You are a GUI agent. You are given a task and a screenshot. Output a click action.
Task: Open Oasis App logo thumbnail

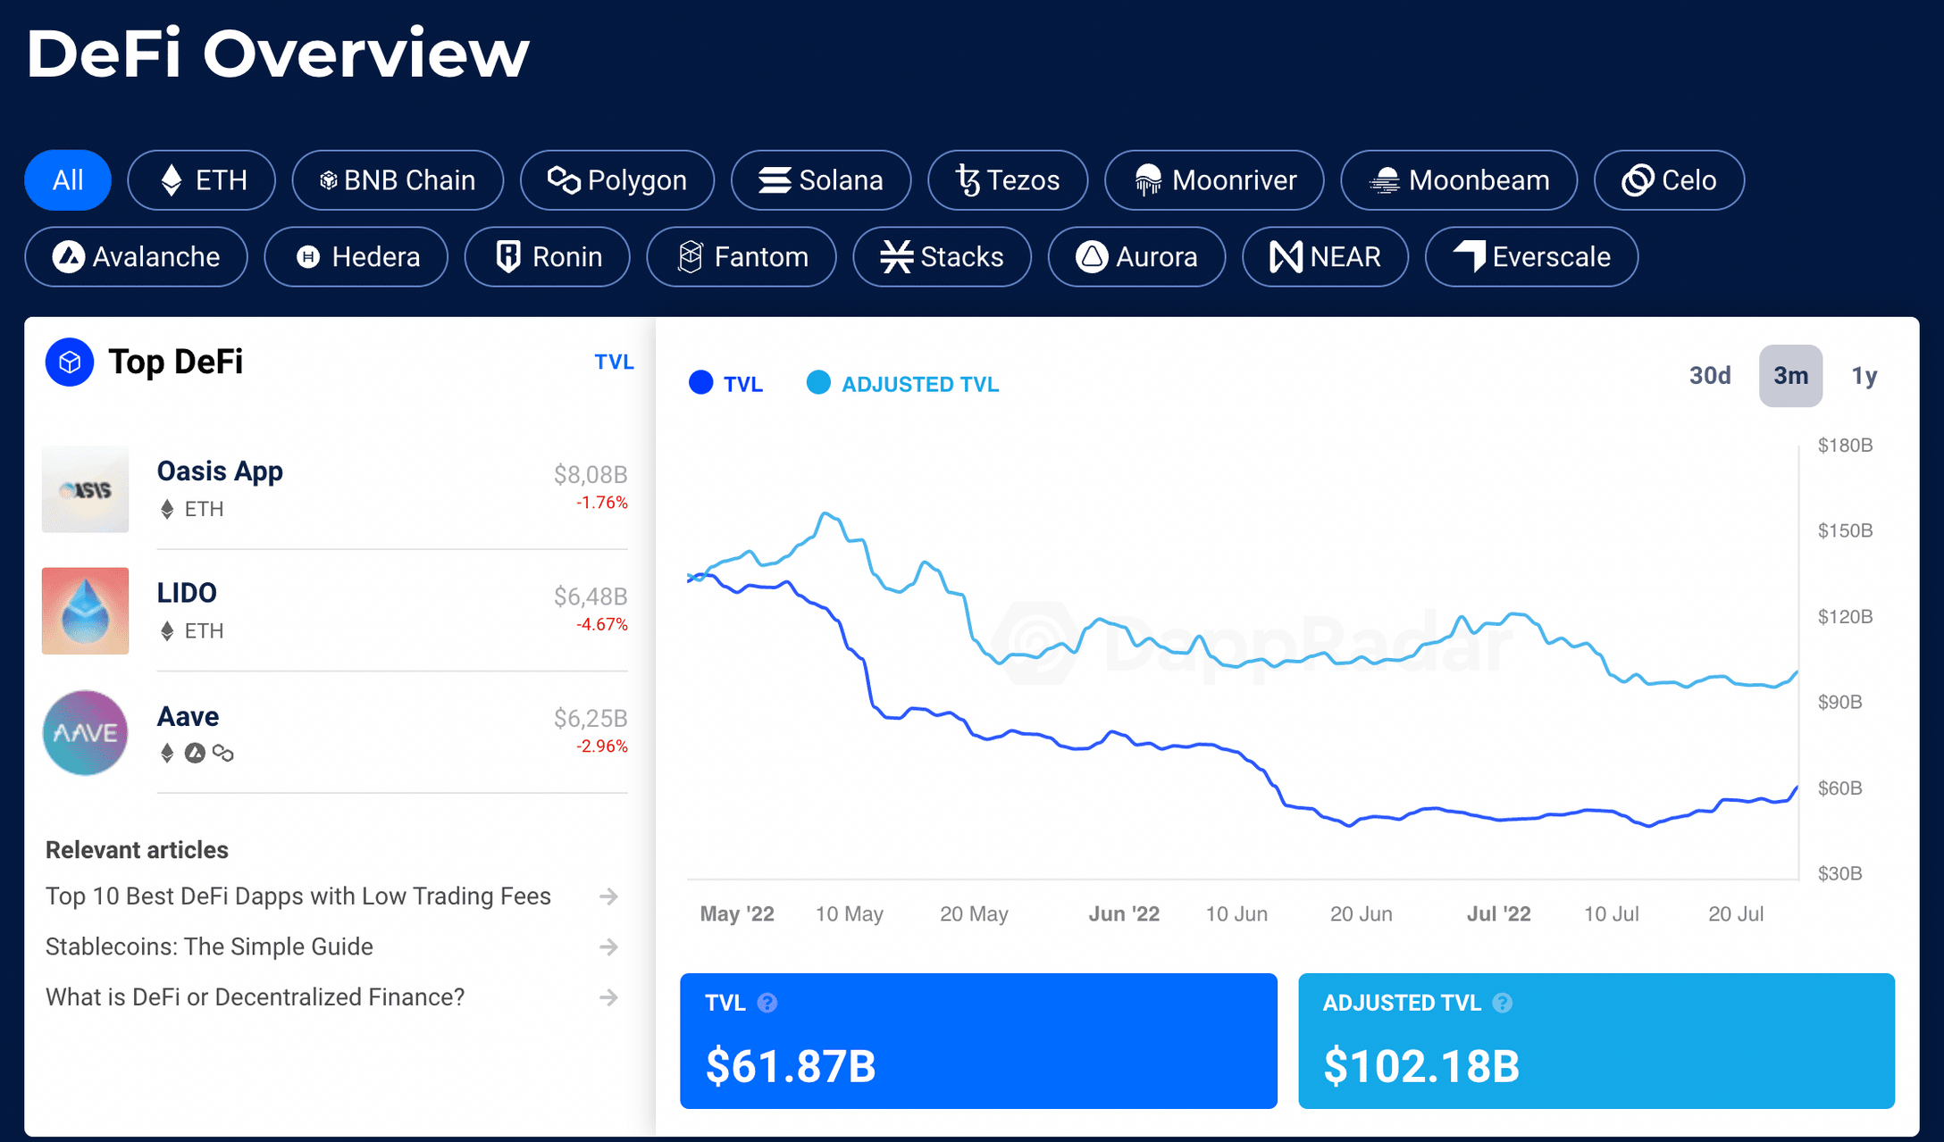(86, 489)
